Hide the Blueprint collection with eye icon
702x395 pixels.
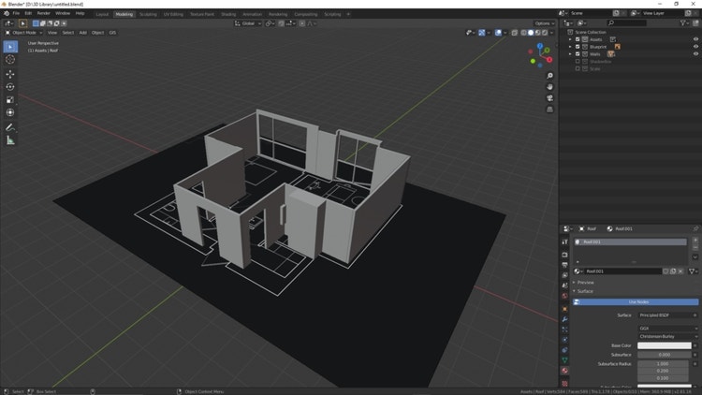click(695, 46)
